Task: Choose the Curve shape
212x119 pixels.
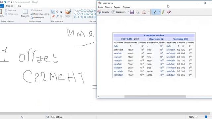Action: point(79,11)
